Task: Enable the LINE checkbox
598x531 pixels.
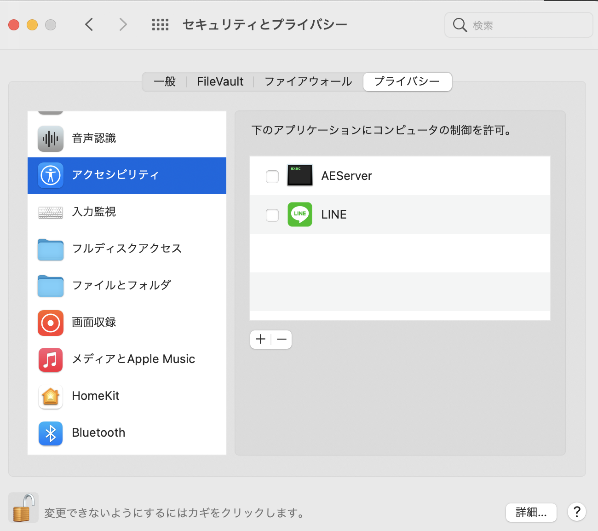Action: click(272, 215)
